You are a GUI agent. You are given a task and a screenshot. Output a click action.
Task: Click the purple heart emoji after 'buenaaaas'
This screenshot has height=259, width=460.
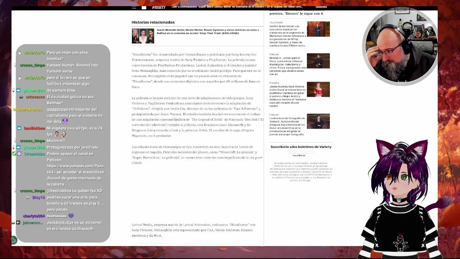pyautogui.click(x=71, y=216)
